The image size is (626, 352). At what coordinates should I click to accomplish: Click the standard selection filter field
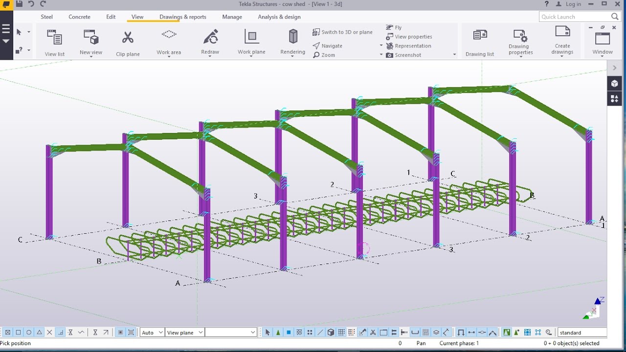pos(582,332)
